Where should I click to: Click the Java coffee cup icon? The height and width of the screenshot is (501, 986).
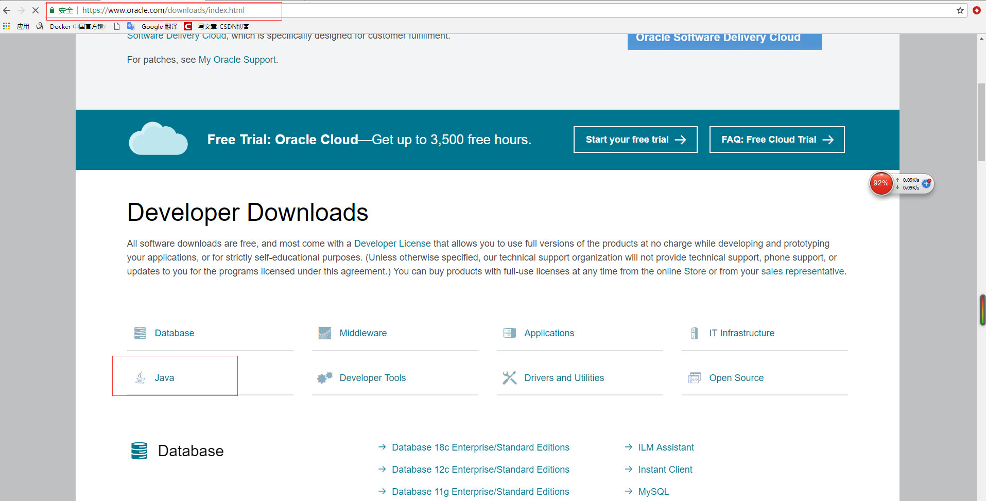tap(140, 378)
